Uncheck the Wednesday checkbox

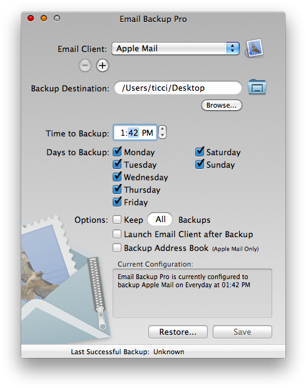point(117,176)
